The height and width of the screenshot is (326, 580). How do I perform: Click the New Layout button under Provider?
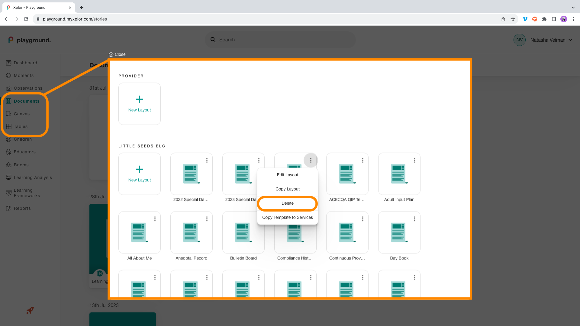click(x=139, y=104)
